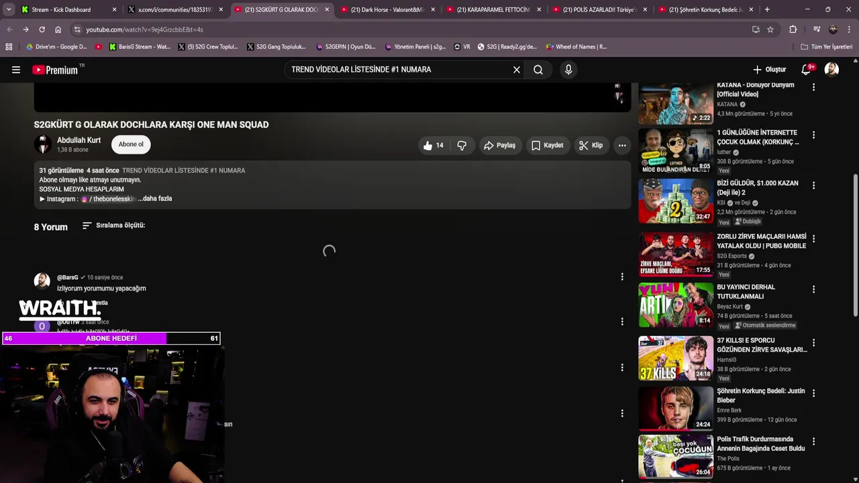Open the notifications bell
This screenshot has height=483, width=859.
(807, 70)
